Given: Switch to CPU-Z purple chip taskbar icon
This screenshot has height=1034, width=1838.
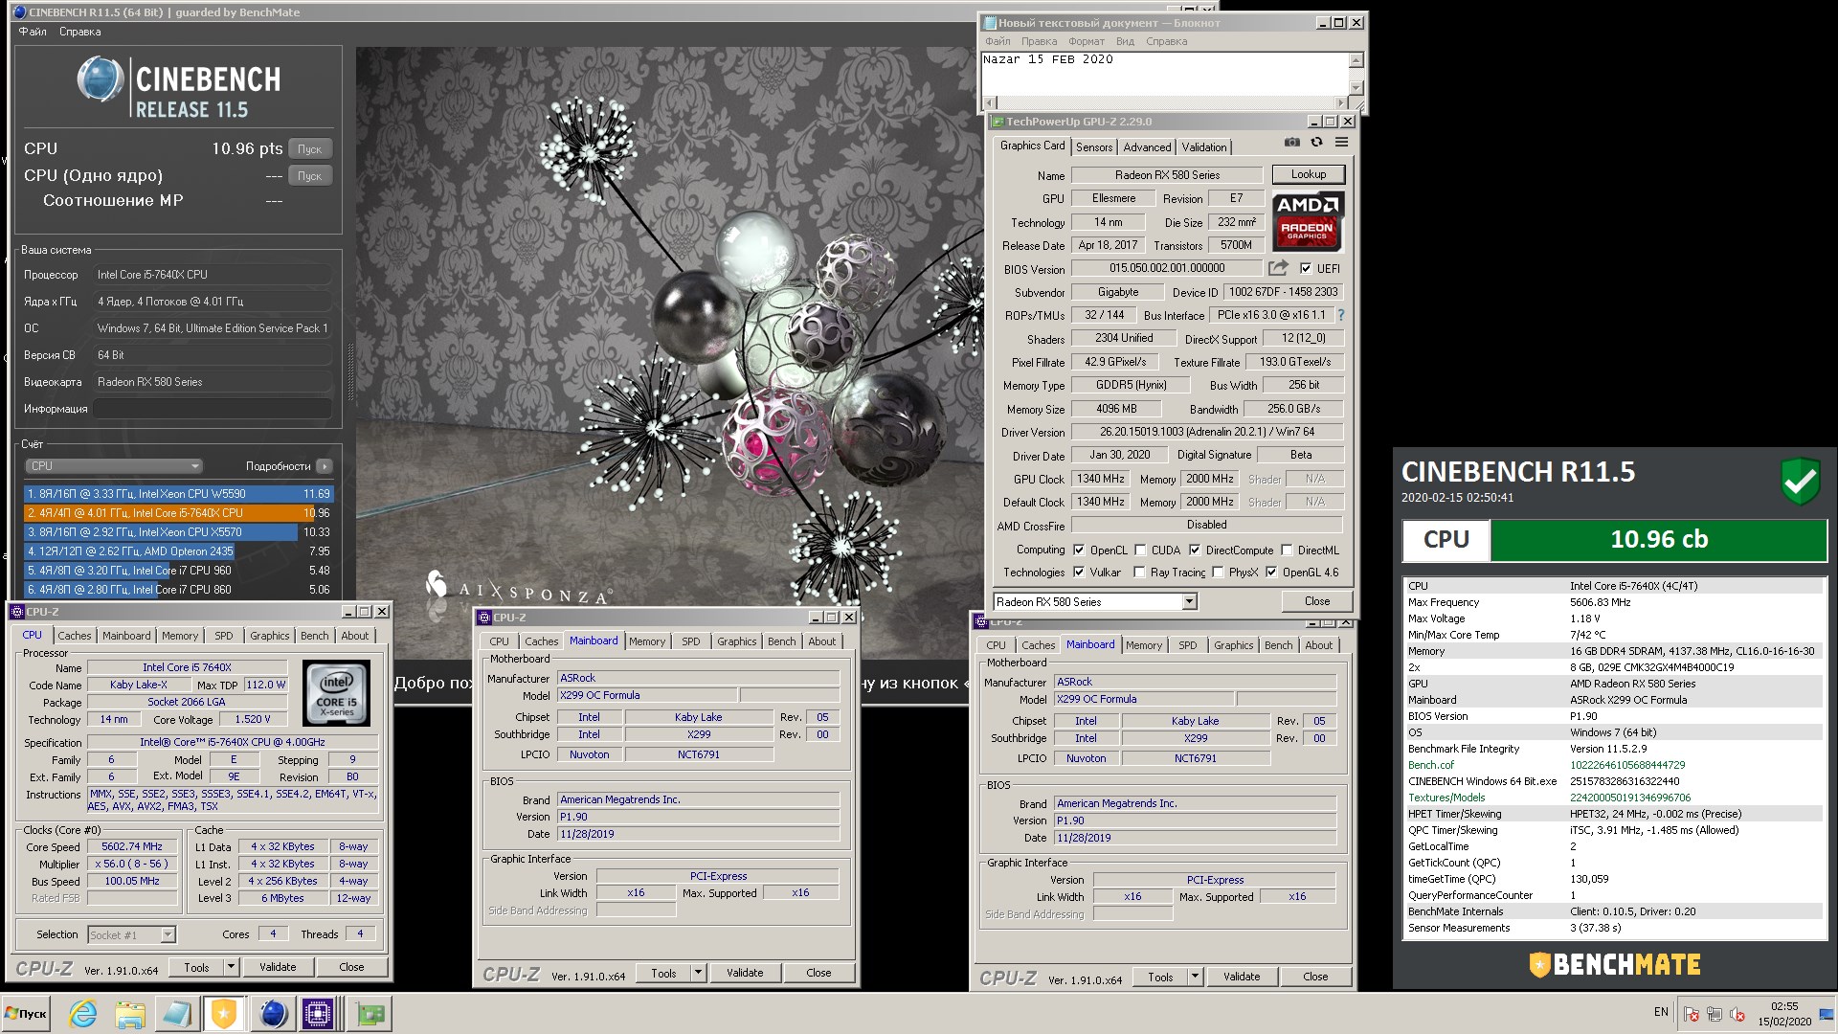Looking at the screenshot, I should [318, 1013].
